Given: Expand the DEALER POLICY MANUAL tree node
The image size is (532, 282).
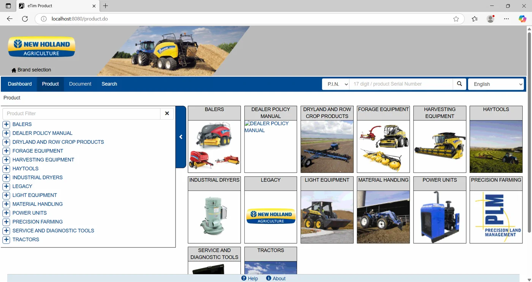Looking at the screenshot, I should coord(6,133).
